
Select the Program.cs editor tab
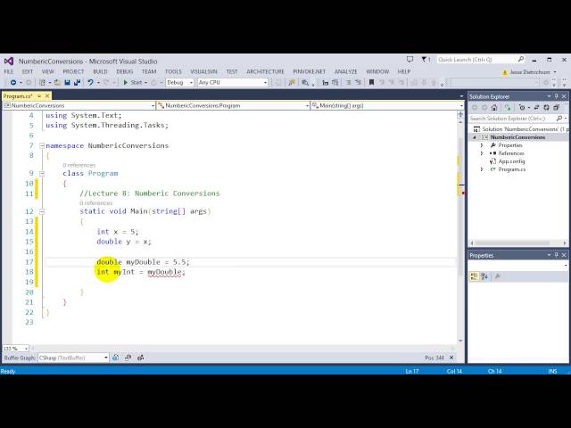[x=18, y=96]
